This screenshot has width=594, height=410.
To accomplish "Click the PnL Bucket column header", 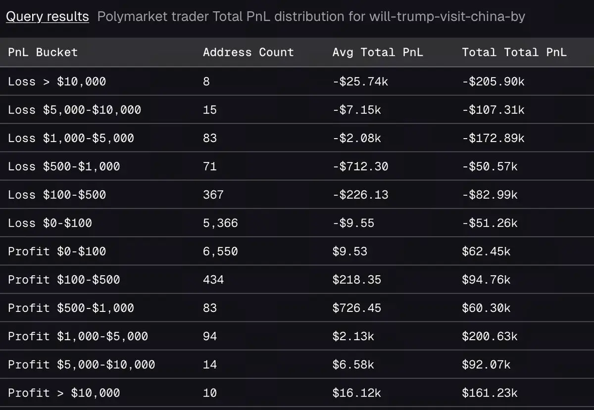I will [43, 52].
